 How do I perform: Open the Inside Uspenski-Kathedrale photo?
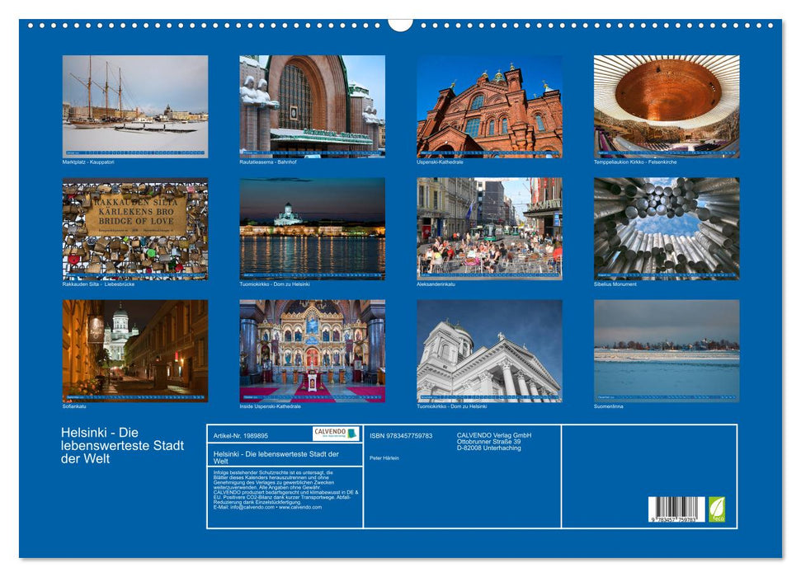312,350
